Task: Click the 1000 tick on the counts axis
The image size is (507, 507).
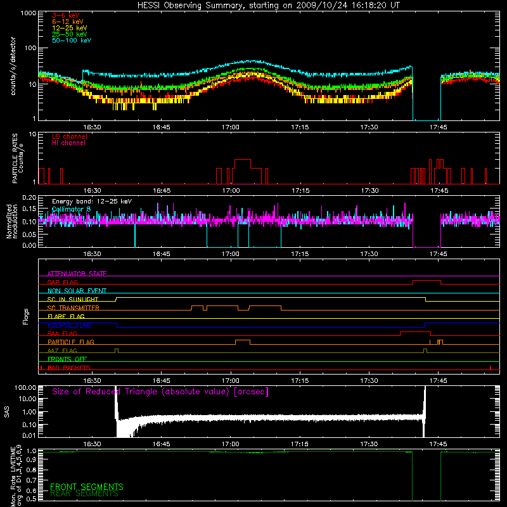Action: (x=29, y=13)
